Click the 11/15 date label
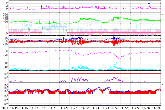The width and height of the screenshot is (165, 110). tap(14, 108)
